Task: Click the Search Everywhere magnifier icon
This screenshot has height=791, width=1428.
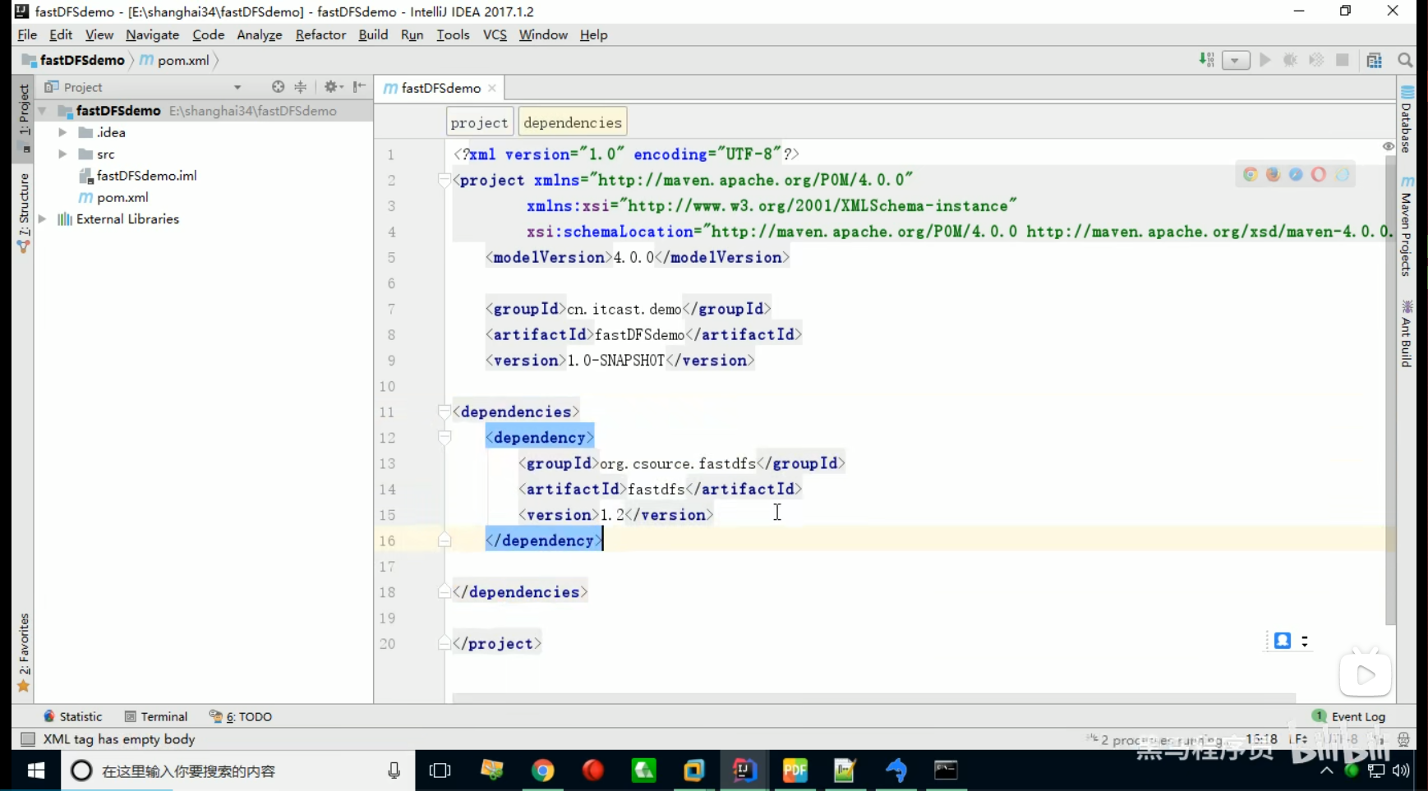Action: pyautogui.click(x=1405, y=60)
